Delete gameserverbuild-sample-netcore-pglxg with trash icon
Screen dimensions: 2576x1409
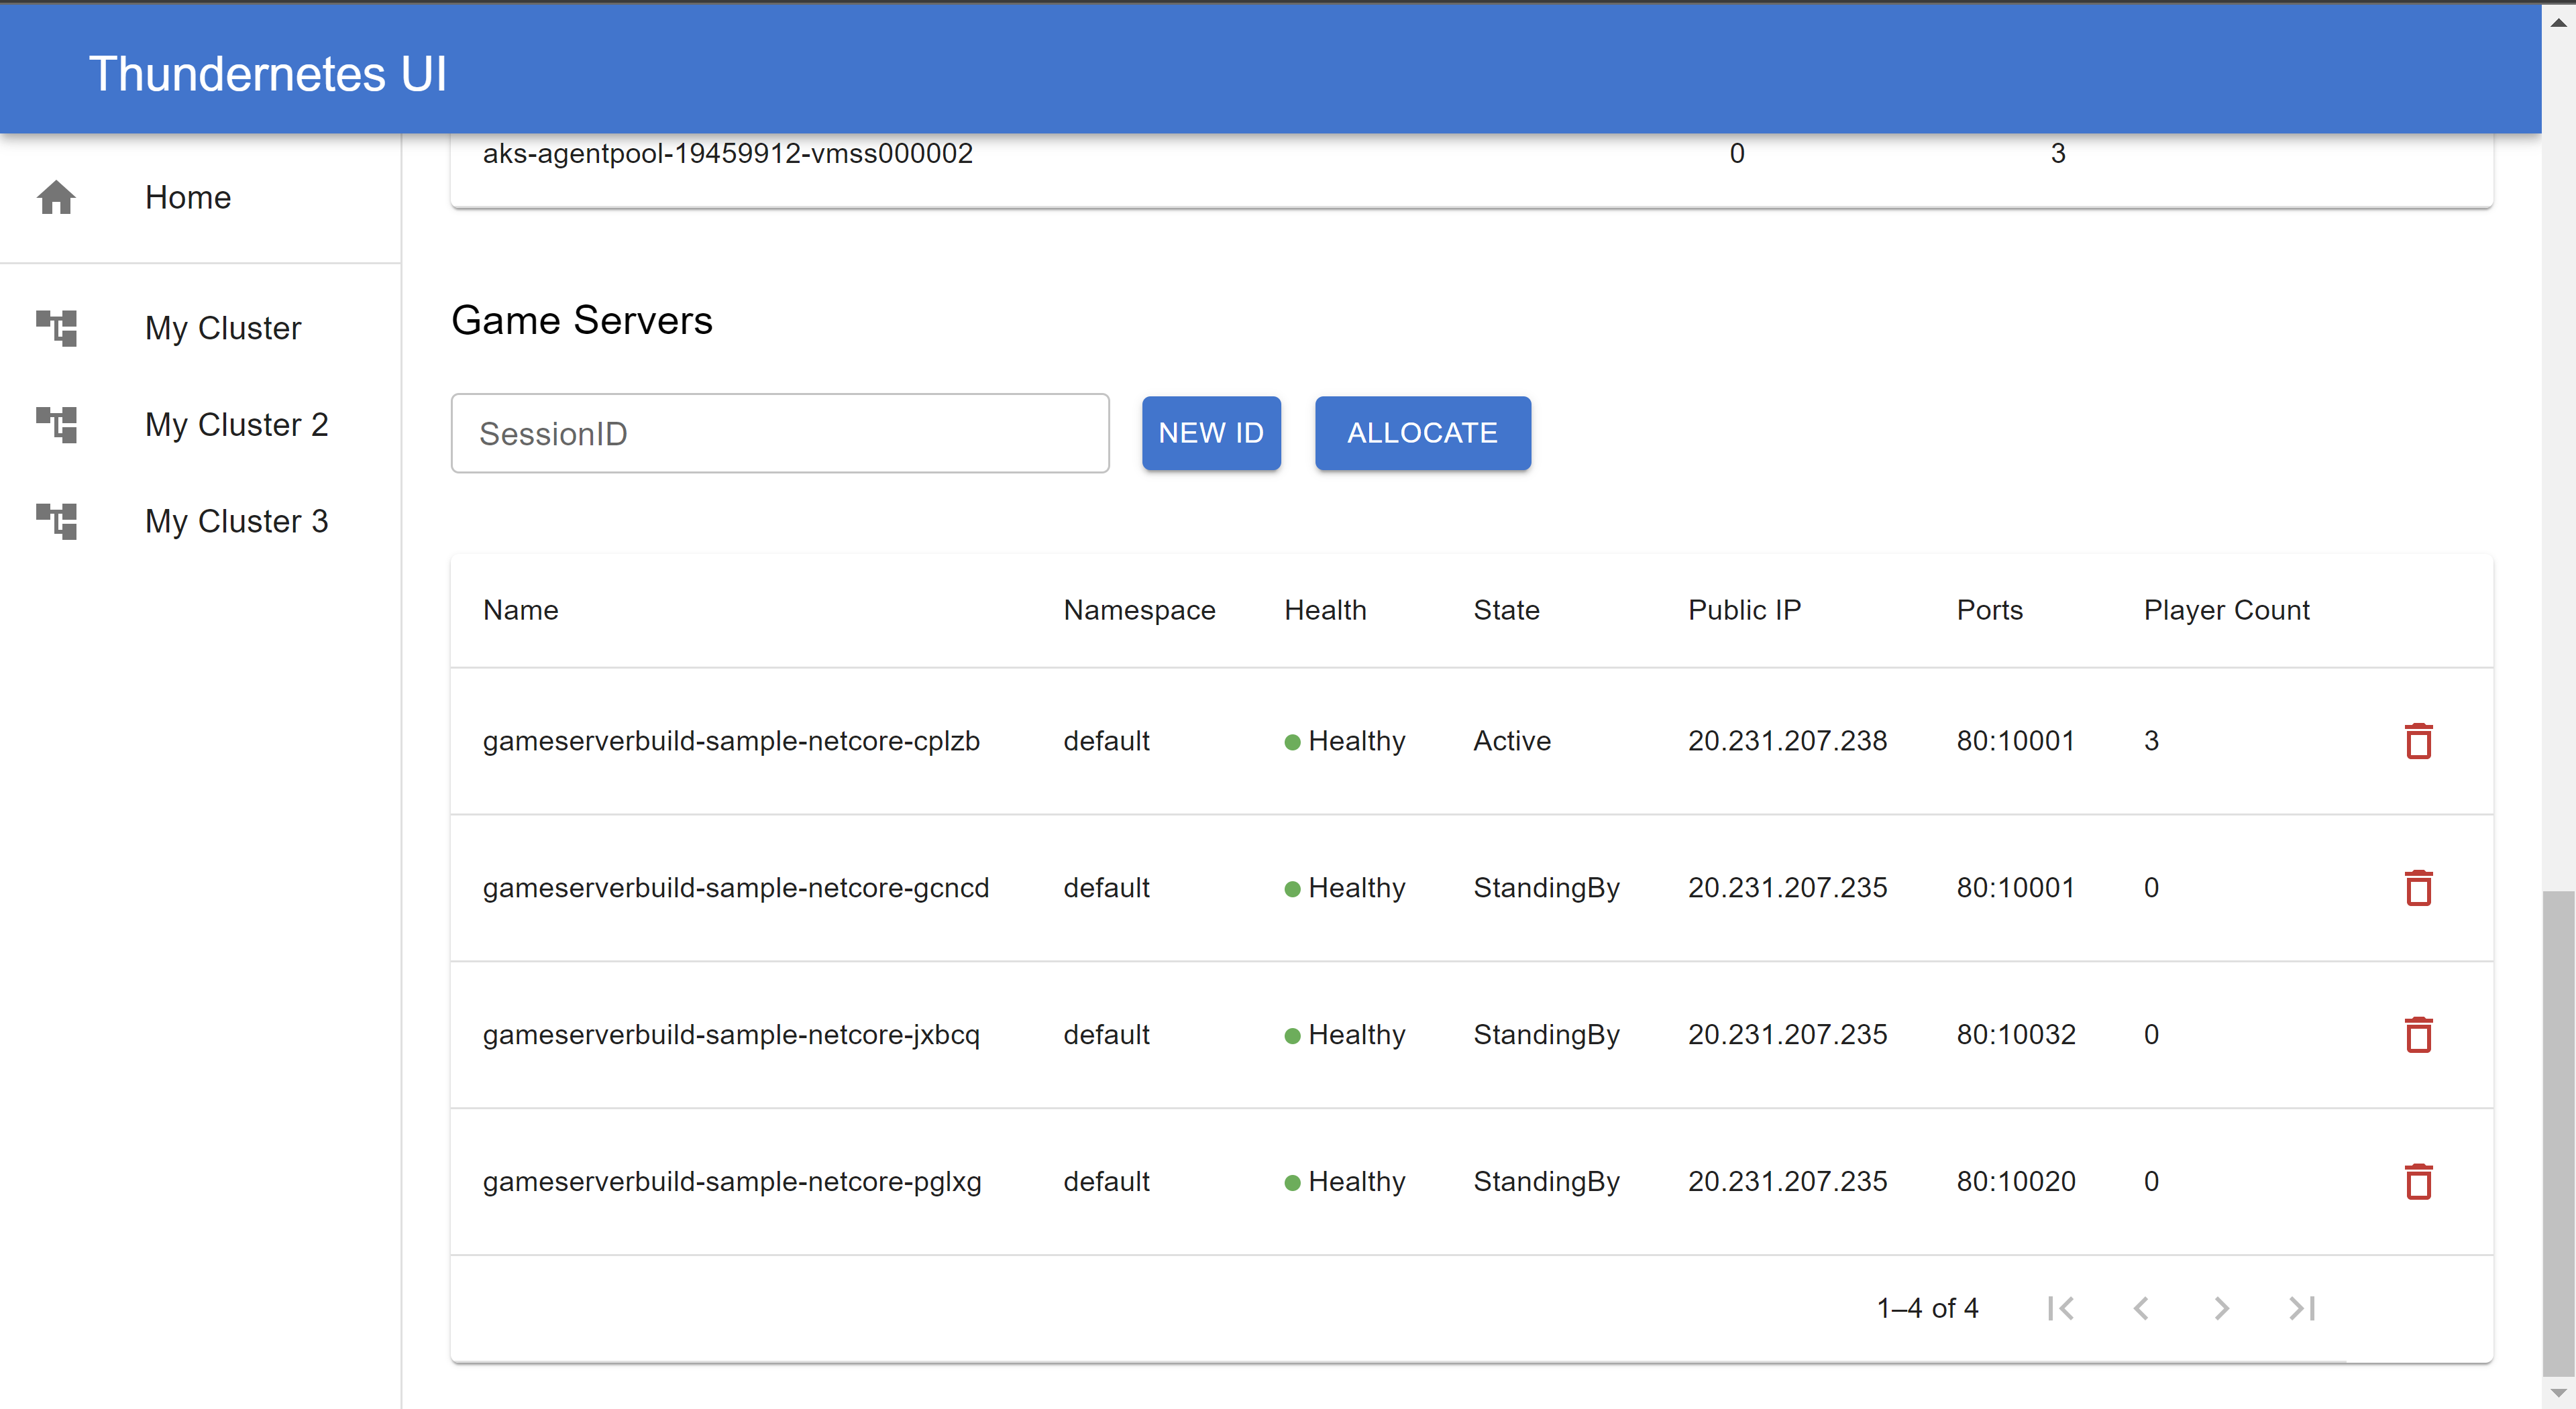click(2417, 1181)
